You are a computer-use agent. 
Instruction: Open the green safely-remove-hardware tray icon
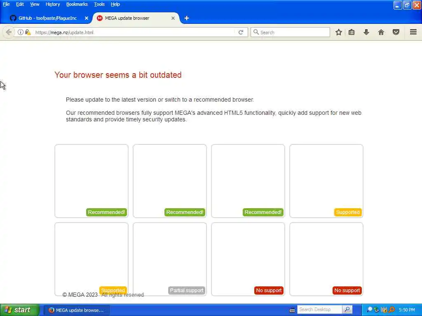click(377, 310)
